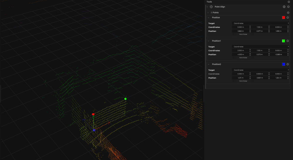The image size is (293, 160).
Task: Open the red color swatch for Position
Action: pos(283,18)
